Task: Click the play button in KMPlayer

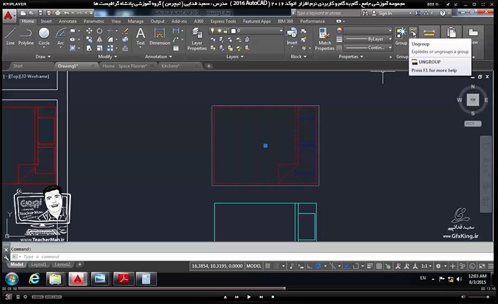Action: point(248,297)
